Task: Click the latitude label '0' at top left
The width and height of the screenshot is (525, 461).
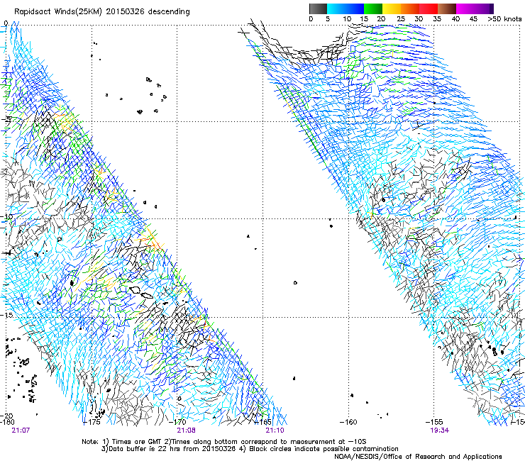Action: click(x=6, y=23)
